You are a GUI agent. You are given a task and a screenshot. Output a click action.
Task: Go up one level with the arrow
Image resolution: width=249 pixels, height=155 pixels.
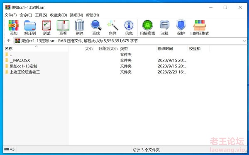[9, 41]
